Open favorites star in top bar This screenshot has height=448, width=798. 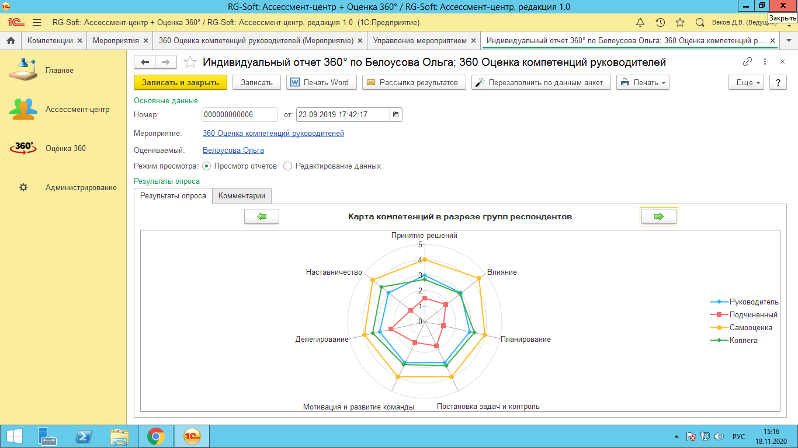[x=680, y=23]
